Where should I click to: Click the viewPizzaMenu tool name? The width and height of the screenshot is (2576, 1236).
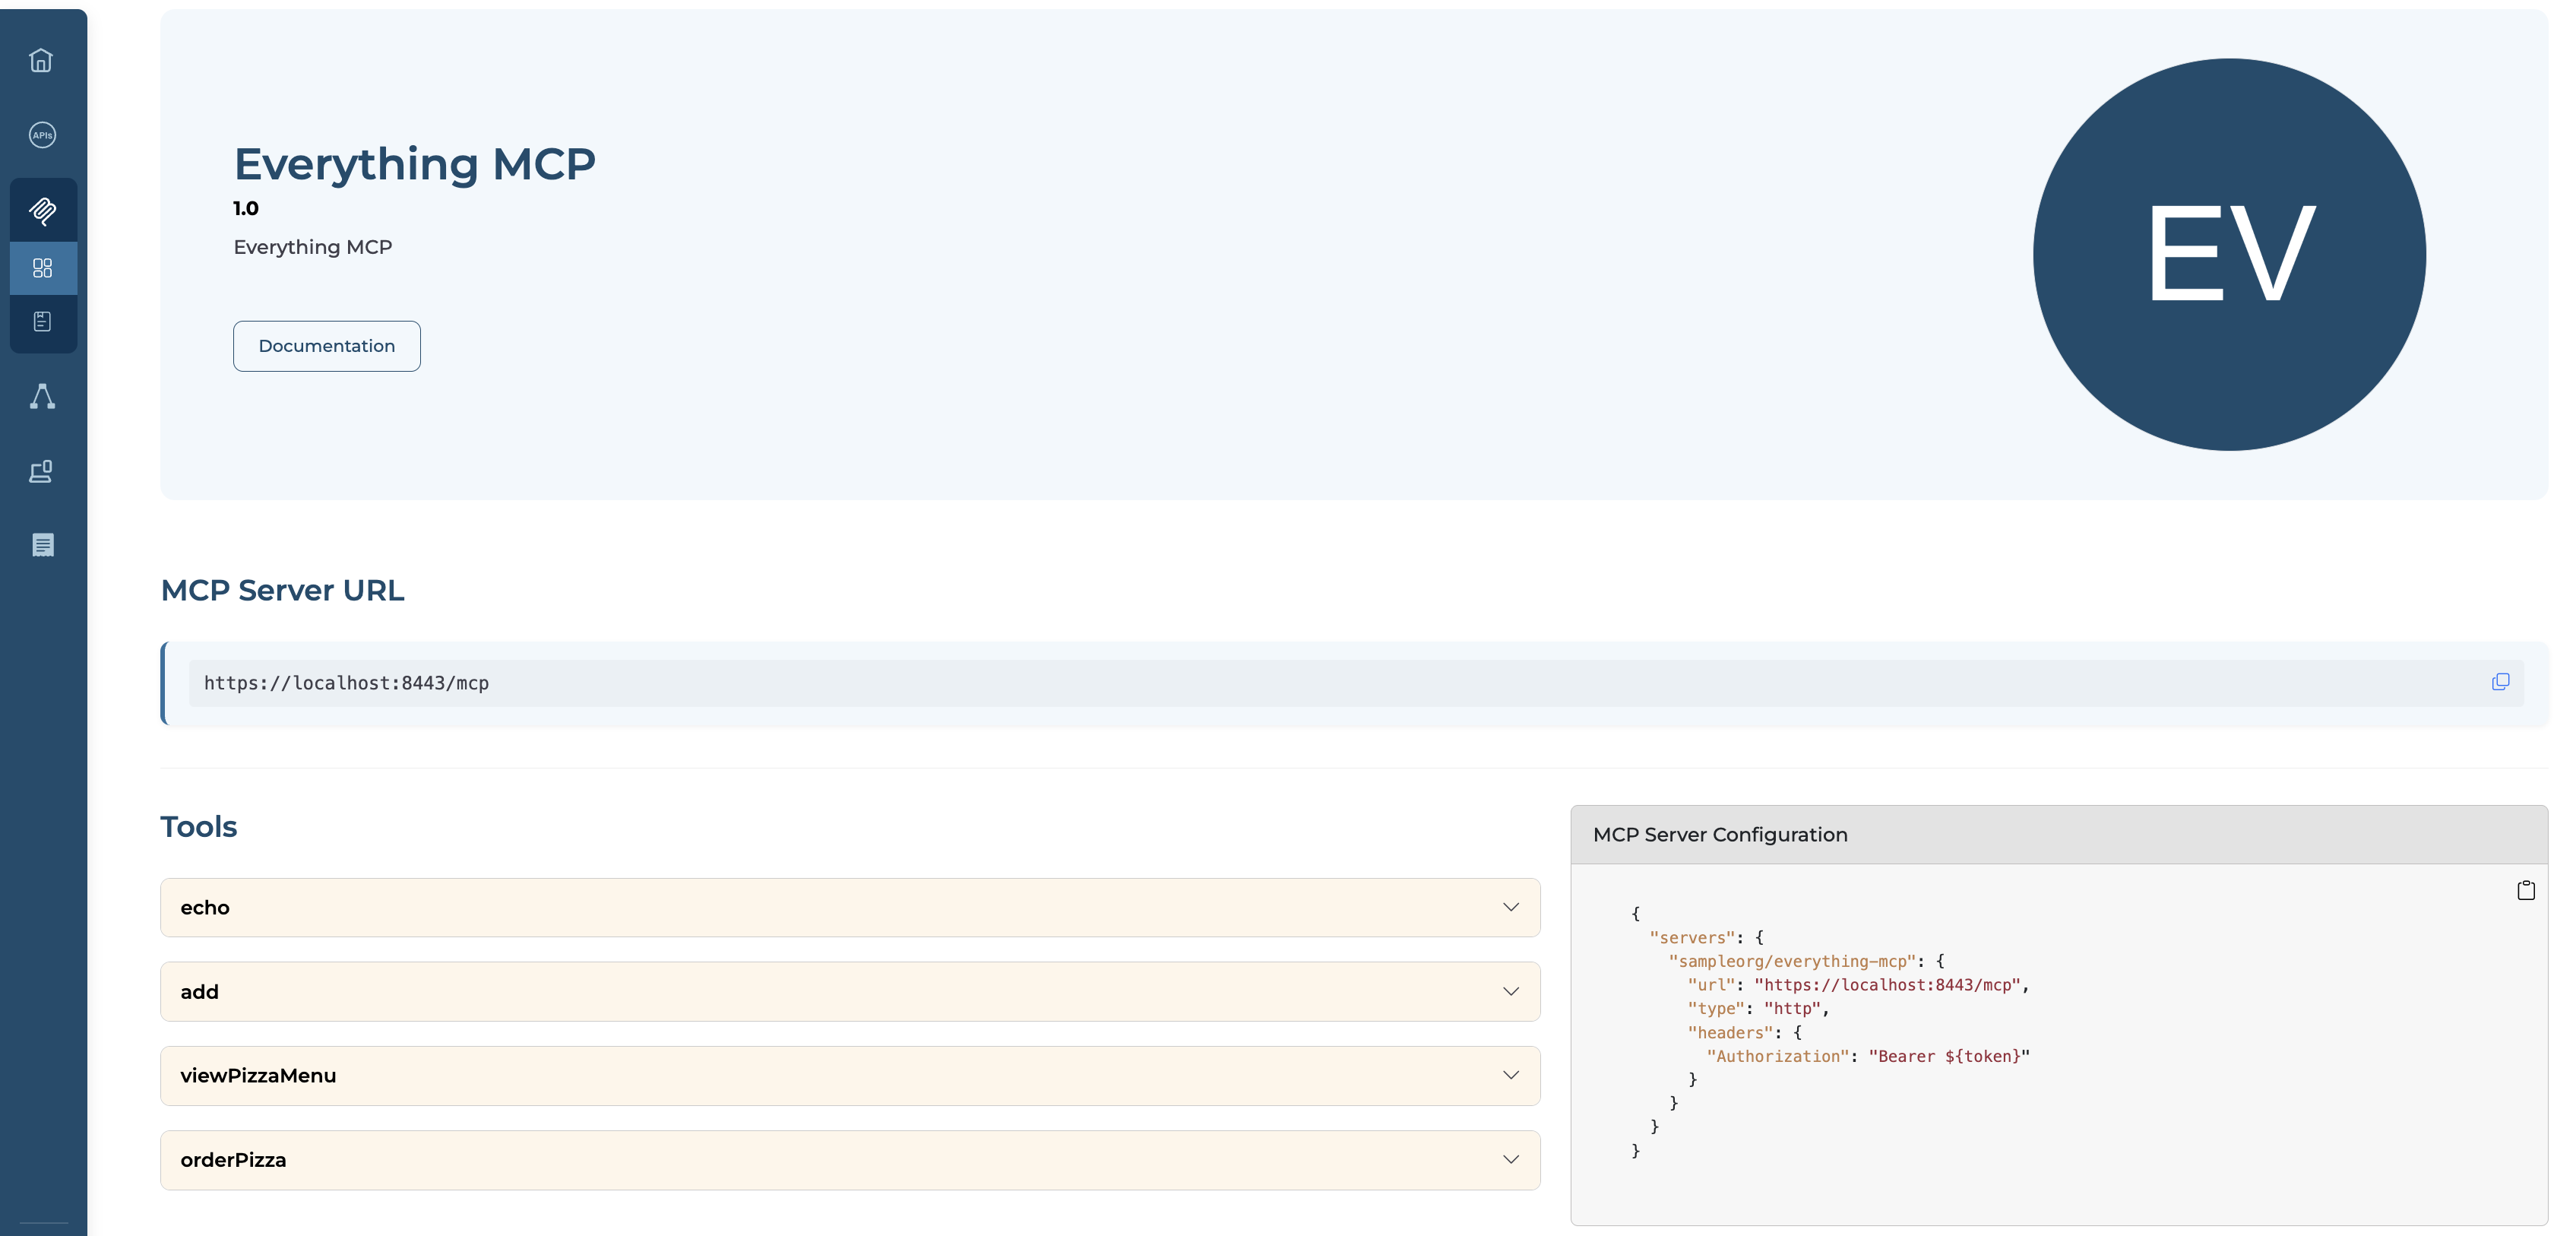(258, 1076)
